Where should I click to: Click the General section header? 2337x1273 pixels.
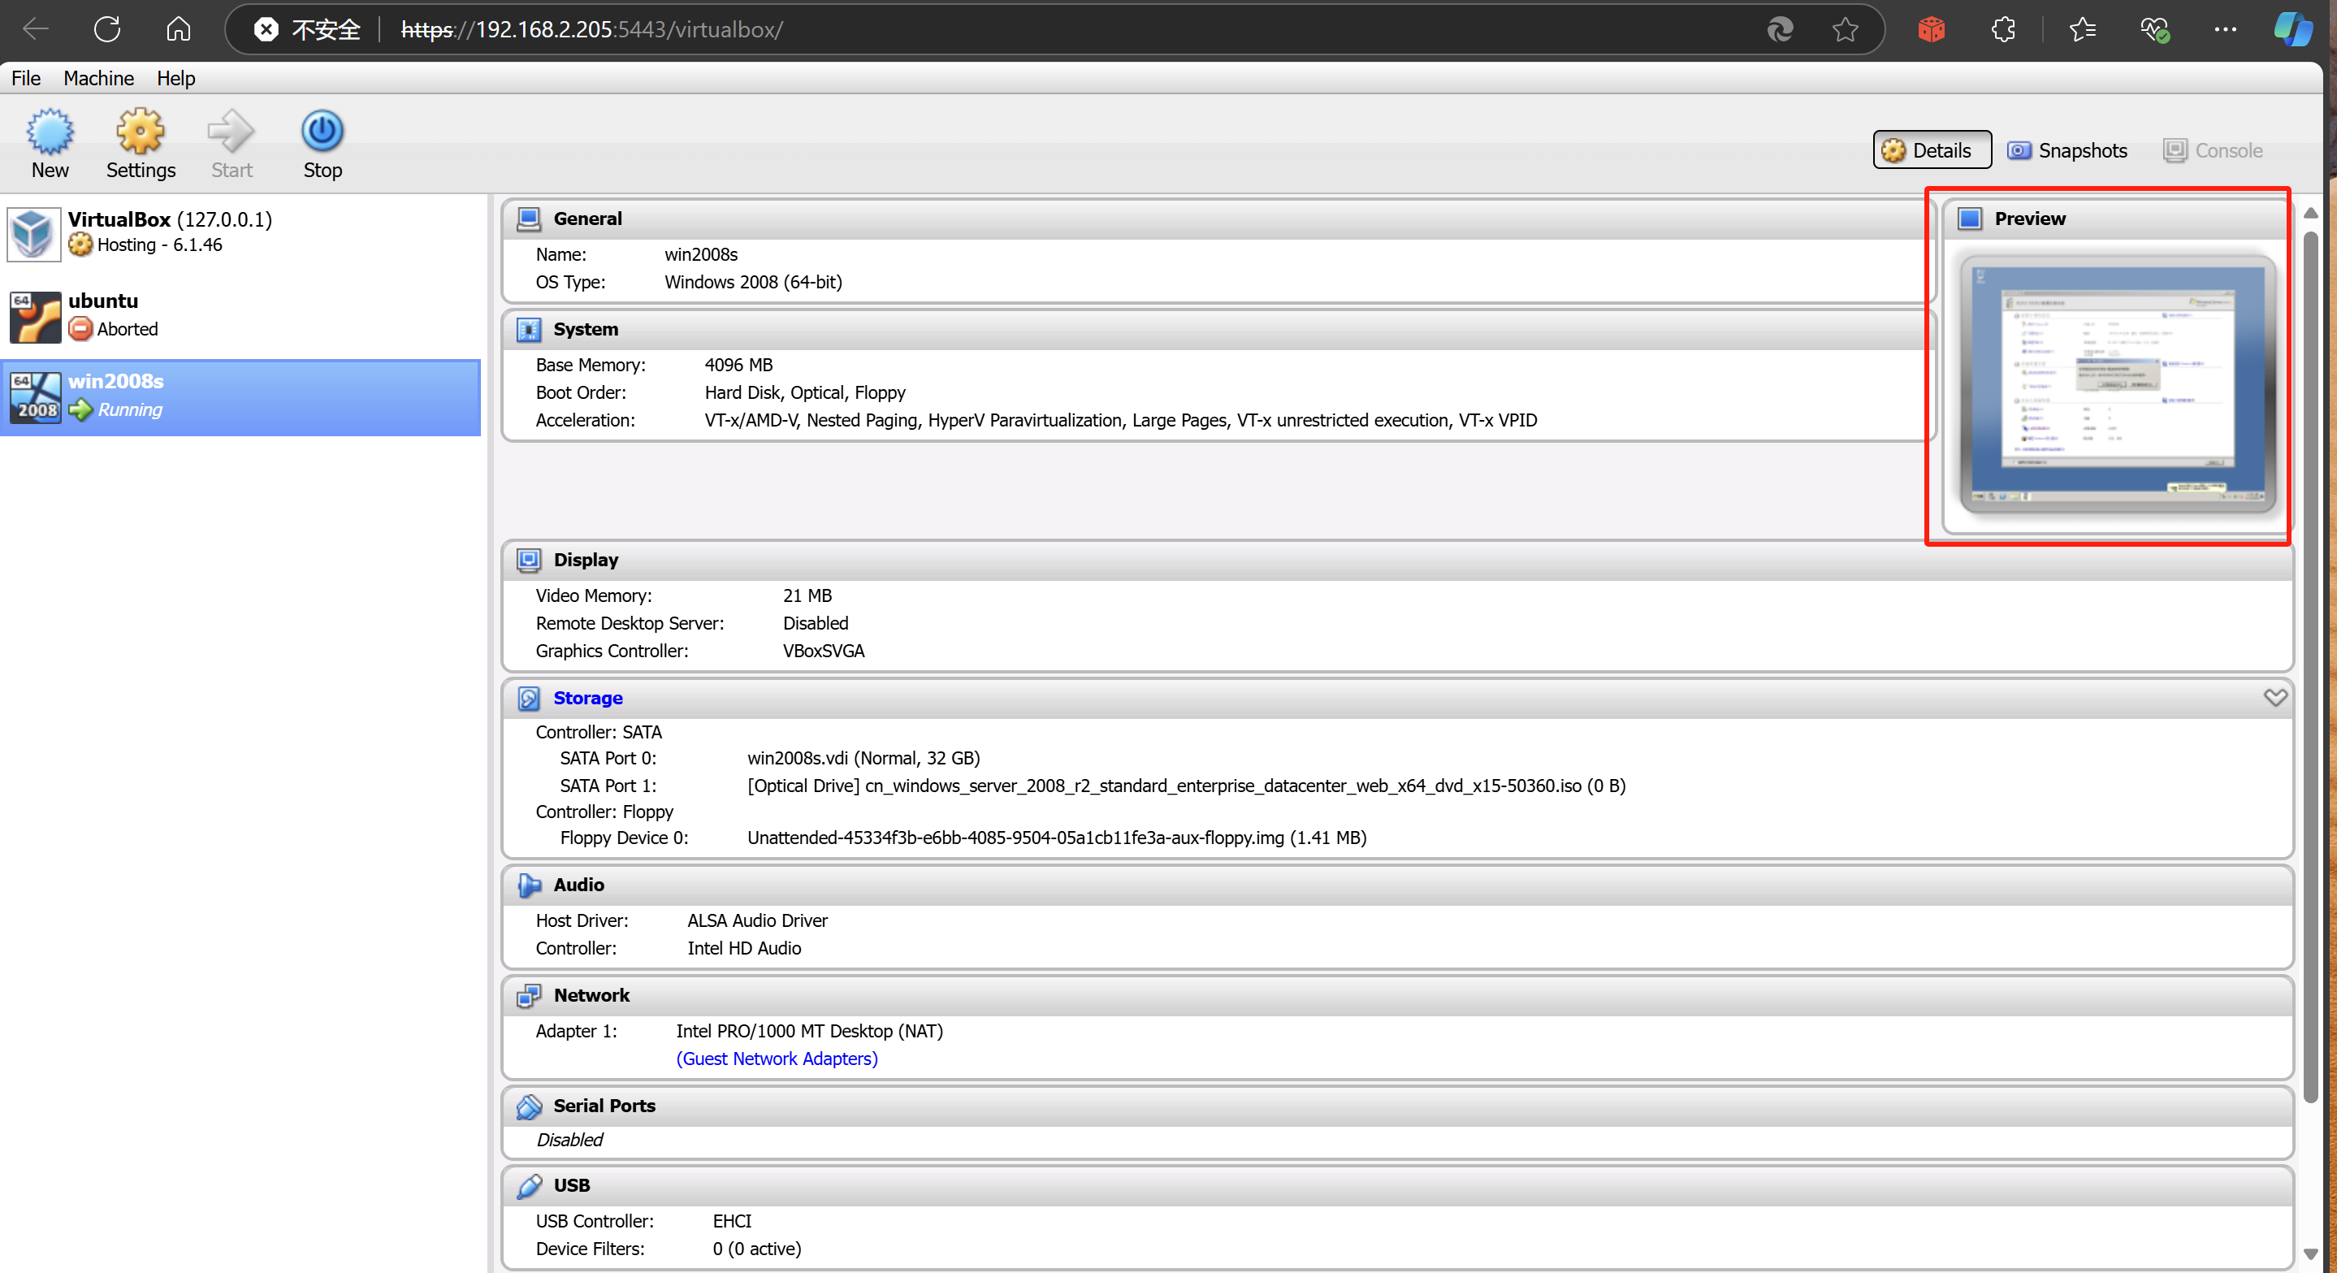(x=587, y=219)
